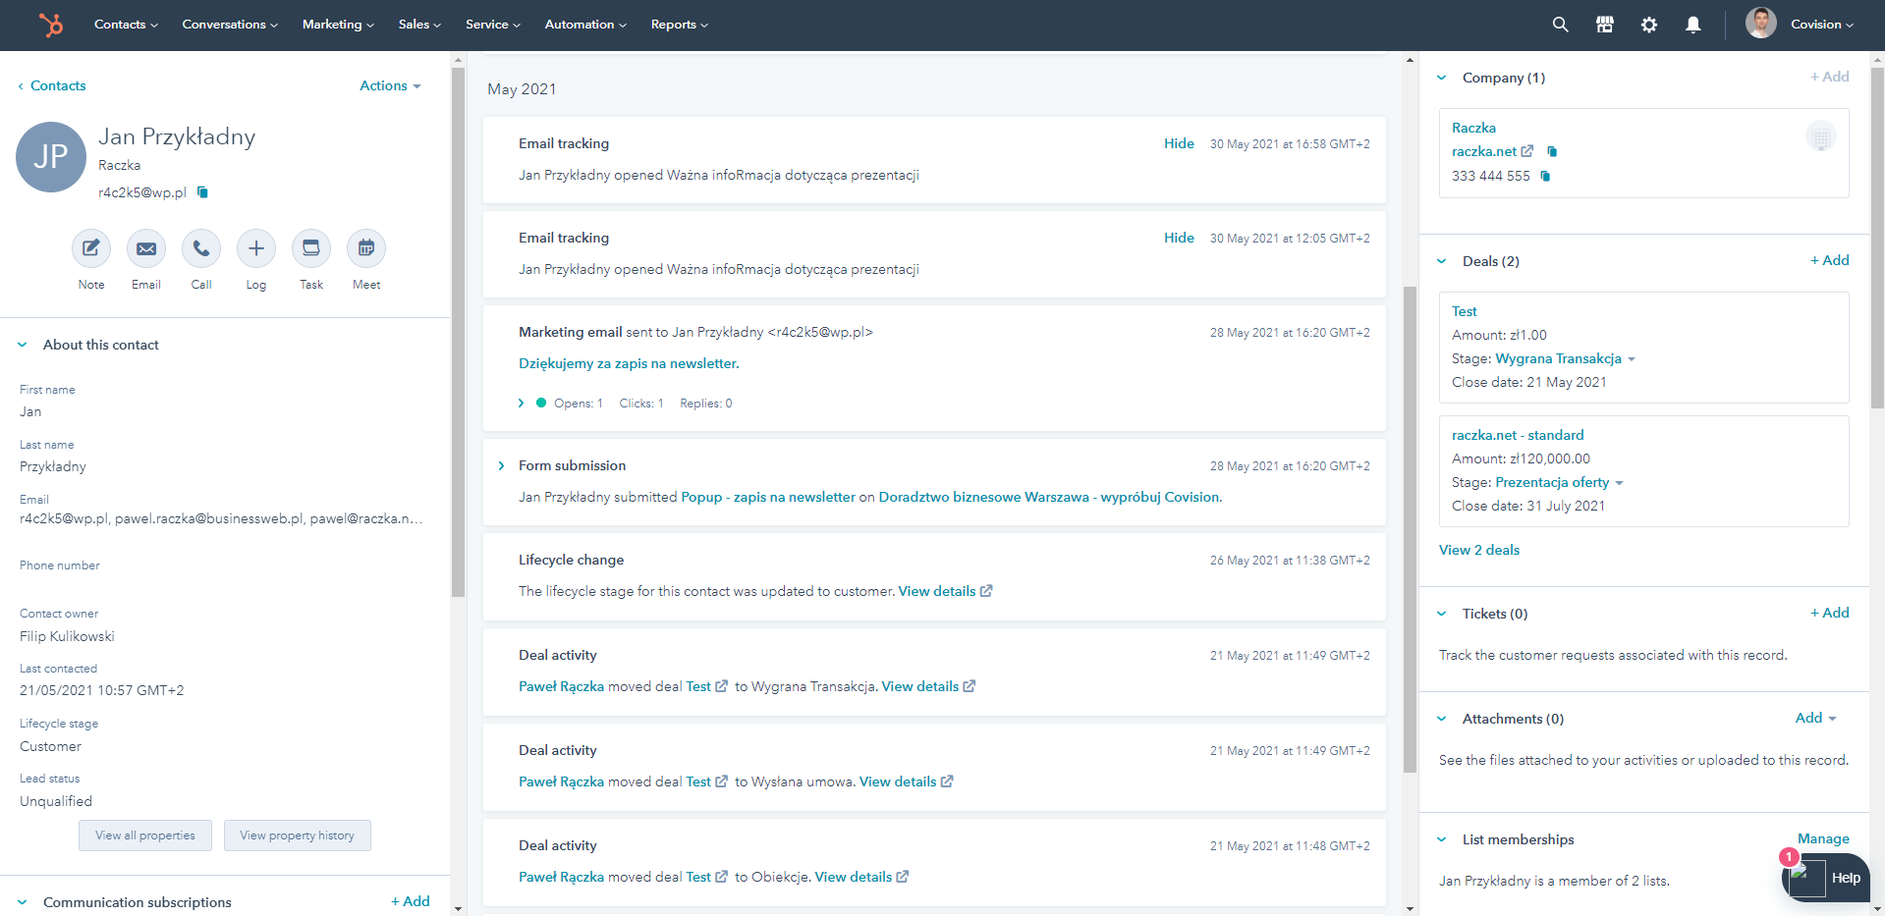1885x916 pixels.
Task: Expand the Form submission entry
Action: [x=501, y=465]
